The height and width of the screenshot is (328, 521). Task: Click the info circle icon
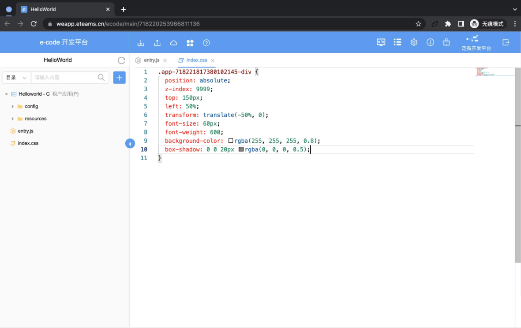pyautogui.click(x=430, y=42)
